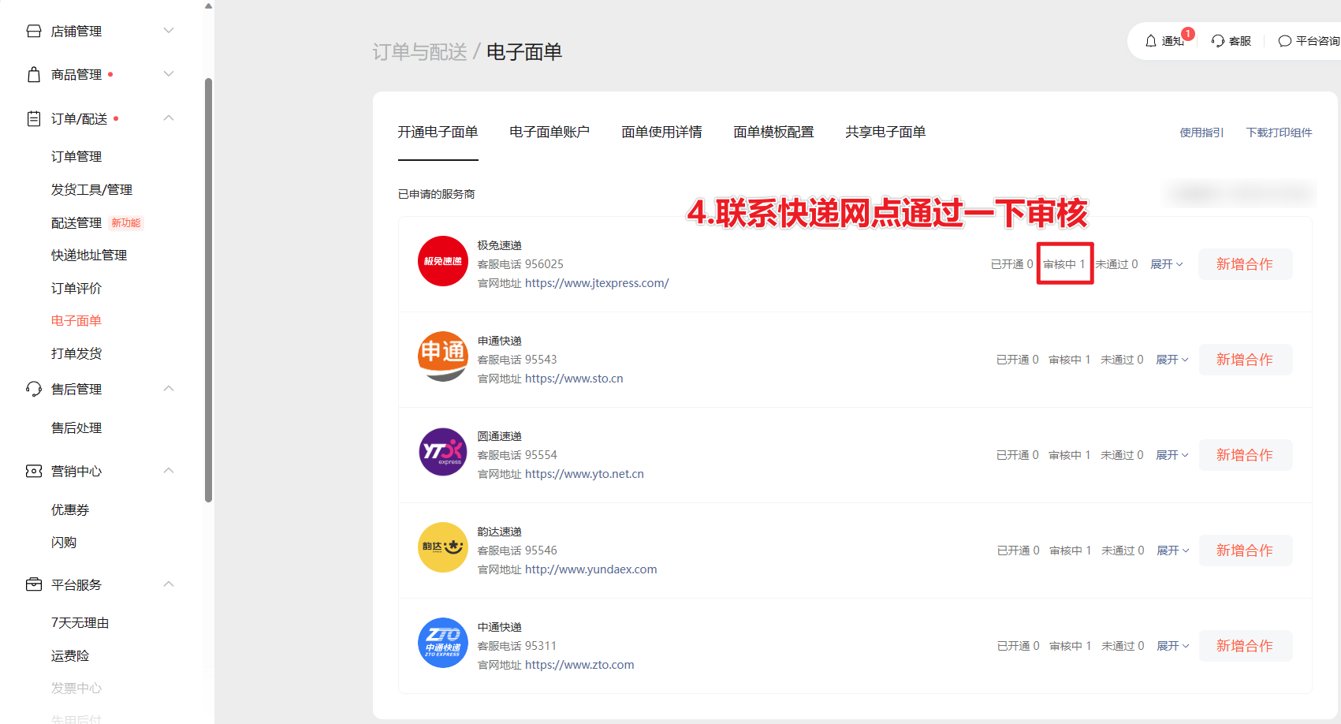Screen dimensions: 1341x724
Task: Open the jtexpress.com official website link
Action: [597, 283]
